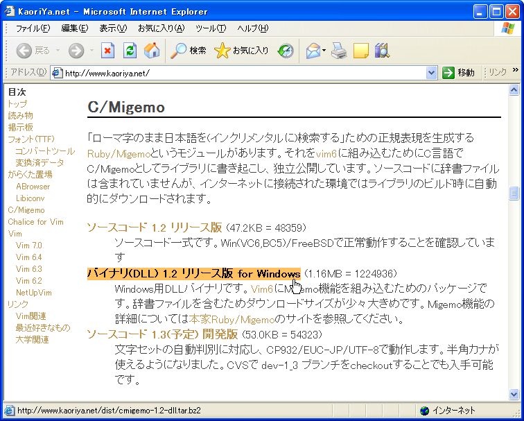This screenshot has height=421, width=524.
Task: Open the Forward button history dropdown arrow
Action: (x=91, y=51)
